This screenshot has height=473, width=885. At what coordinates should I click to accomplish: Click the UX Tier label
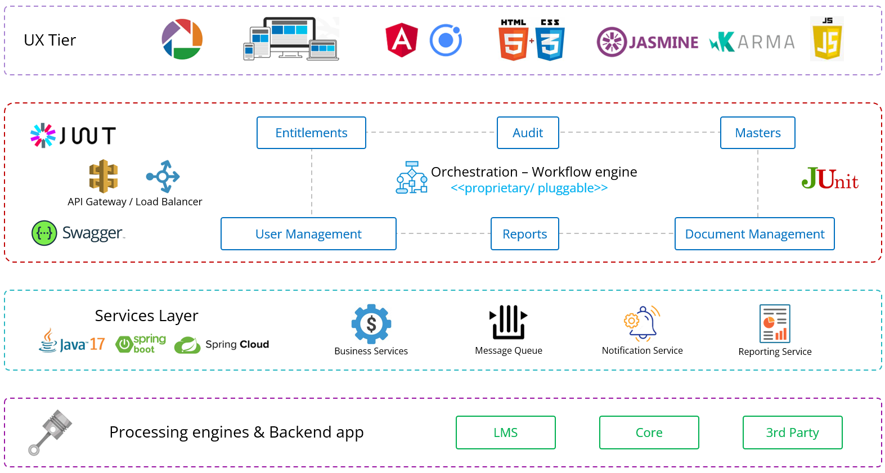tap(50, 40)
